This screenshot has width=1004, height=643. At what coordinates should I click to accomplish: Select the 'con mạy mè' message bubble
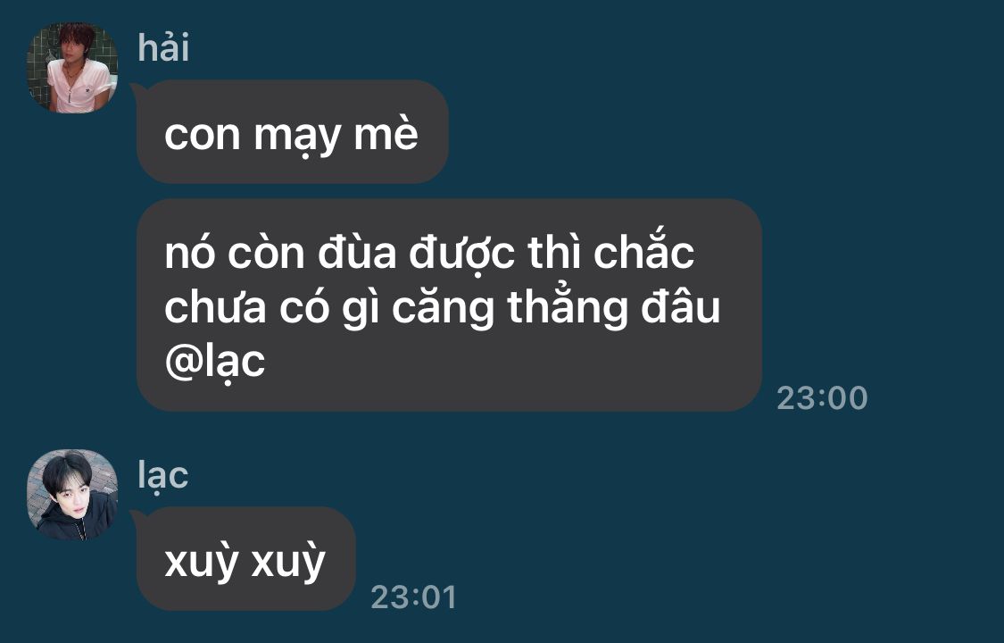click(293, 131)
